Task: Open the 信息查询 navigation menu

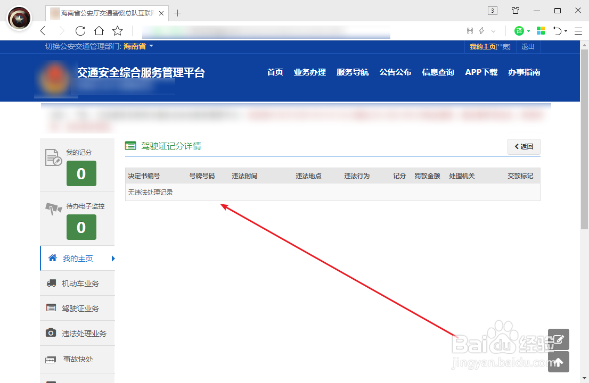Action: click(437, 72)
